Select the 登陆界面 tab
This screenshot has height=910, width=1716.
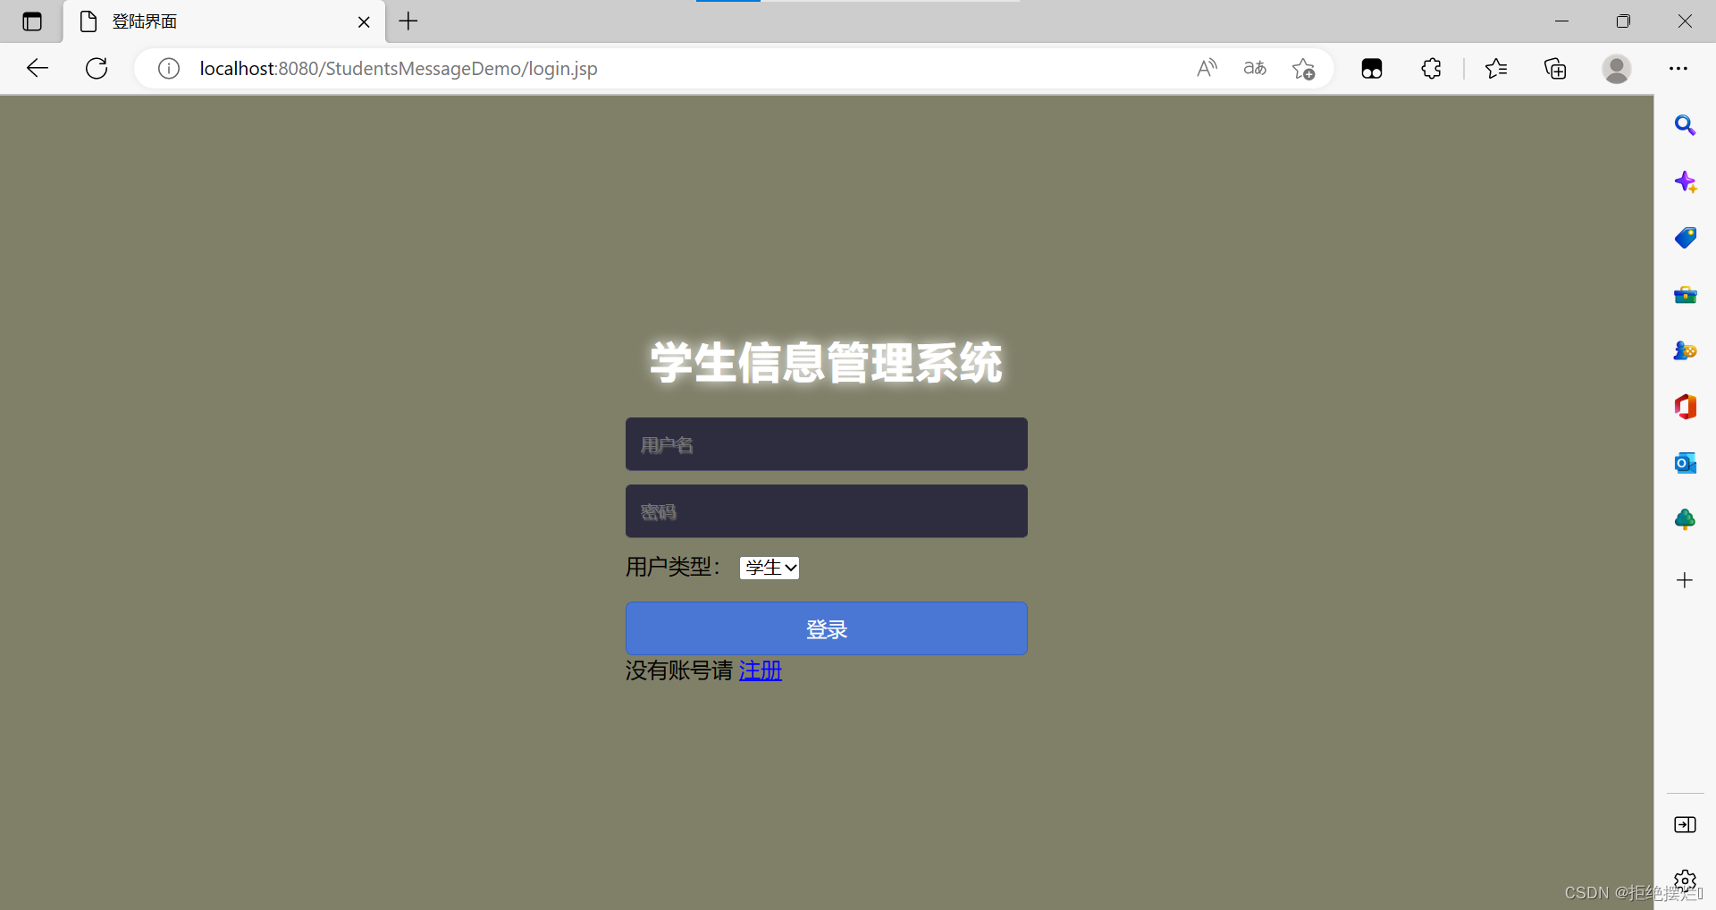[x=223, y=21]
